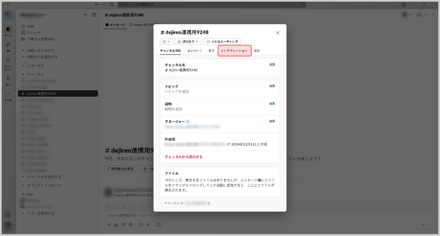Screen dimensions: 440x236
Task: Open the workspace name dropdown
Action: tap(34, 15)
